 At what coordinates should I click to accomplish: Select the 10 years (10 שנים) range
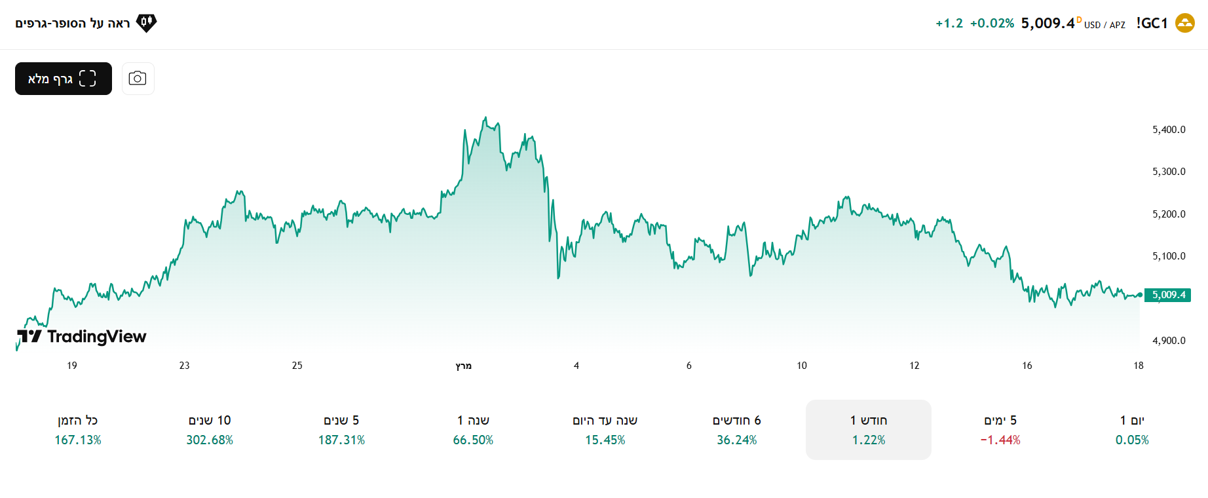pos(210,429)
